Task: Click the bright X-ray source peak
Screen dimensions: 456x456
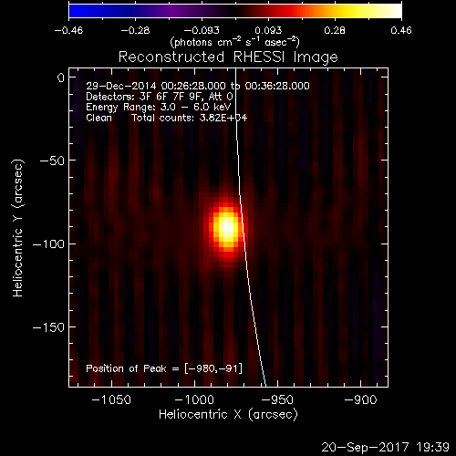Action: coord(228,228)
